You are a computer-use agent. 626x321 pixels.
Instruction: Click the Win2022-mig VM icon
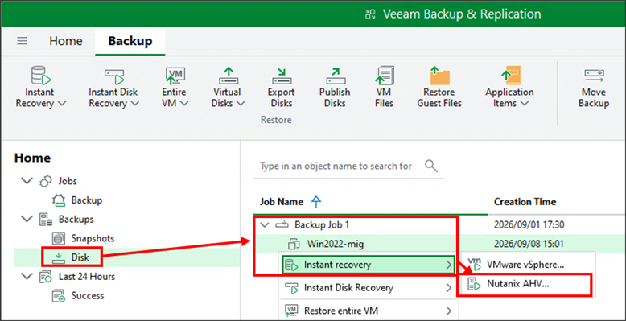[294, 244]
